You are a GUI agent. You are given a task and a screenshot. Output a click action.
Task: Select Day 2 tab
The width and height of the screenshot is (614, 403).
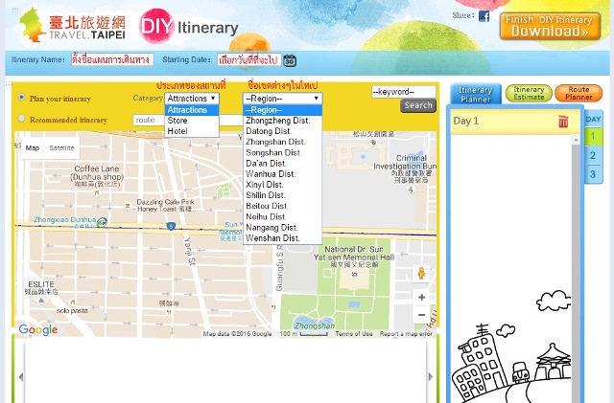(x=593, y=155)
